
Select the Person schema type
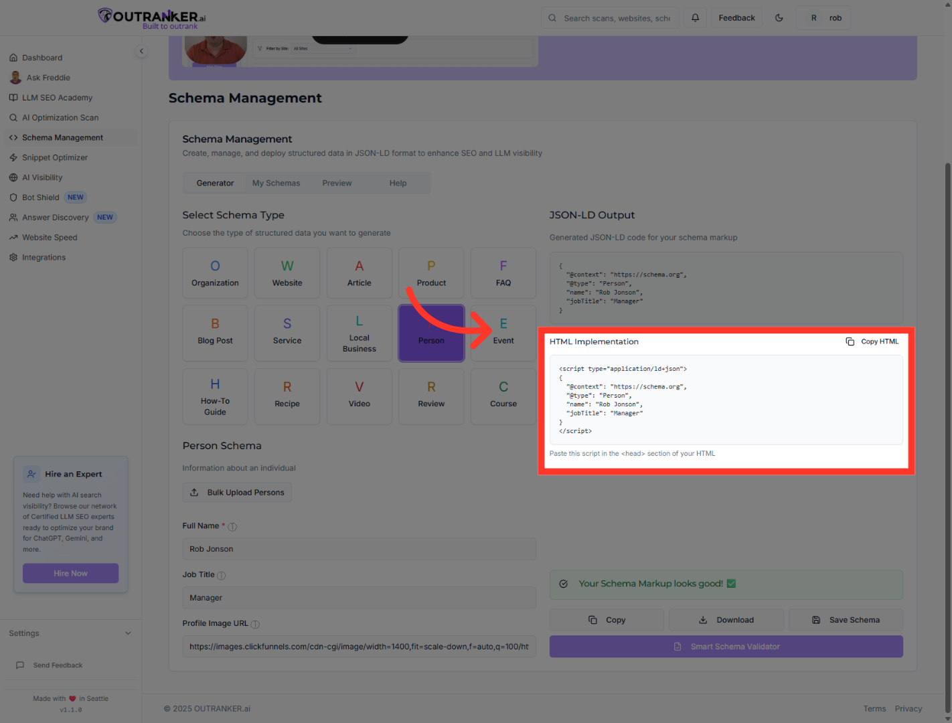click(x=431, y=333)
